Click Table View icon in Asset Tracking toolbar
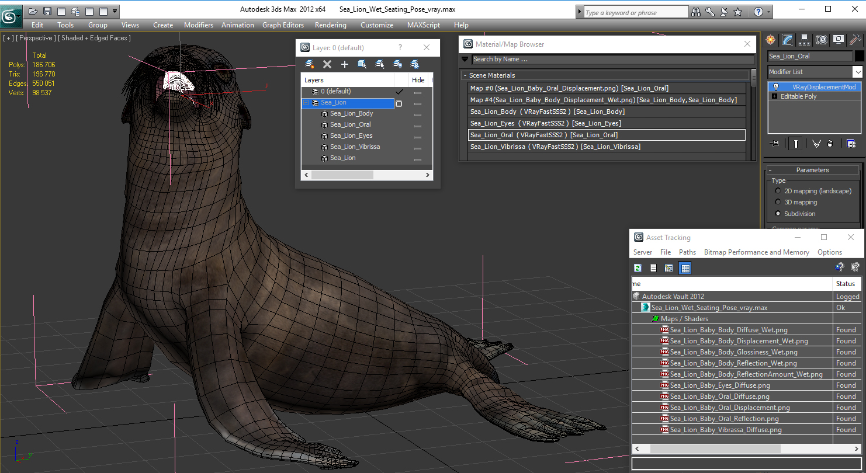866x473 pixels. tap(685, 268)
